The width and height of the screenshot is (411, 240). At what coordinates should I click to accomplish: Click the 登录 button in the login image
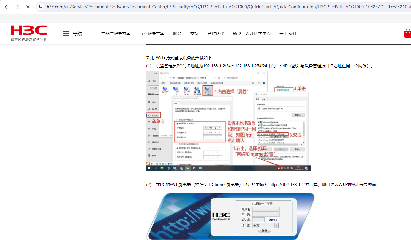(264, 231)
